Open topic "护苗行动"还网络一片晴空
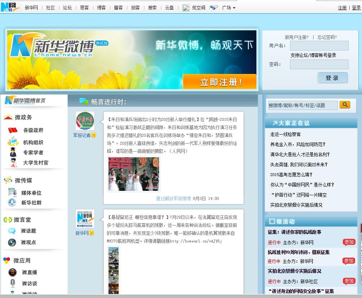362x298 pixels. tap(299, 195)
